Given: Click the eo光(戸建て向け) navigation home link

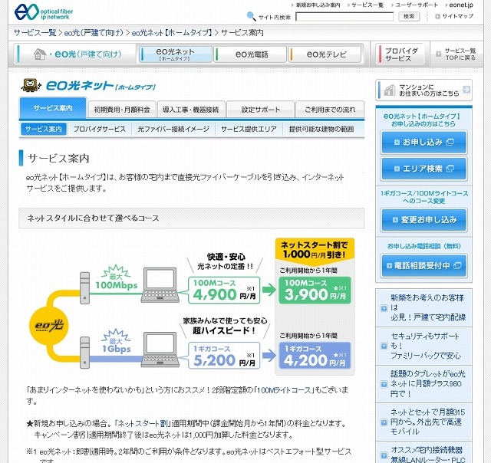Looking at the screenshot, I should tap(77, 54).
